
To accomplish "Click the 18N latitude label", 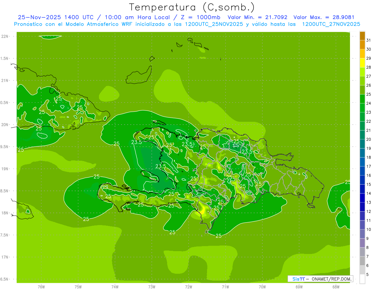I will (5, 213).
